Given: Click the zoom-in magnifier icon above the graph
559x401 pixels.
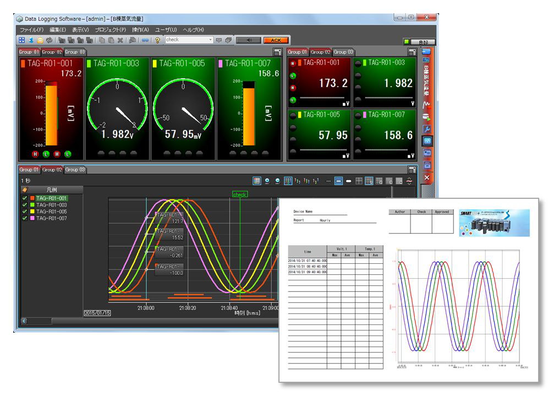Looking at the screenshot, I should point(267,180).
